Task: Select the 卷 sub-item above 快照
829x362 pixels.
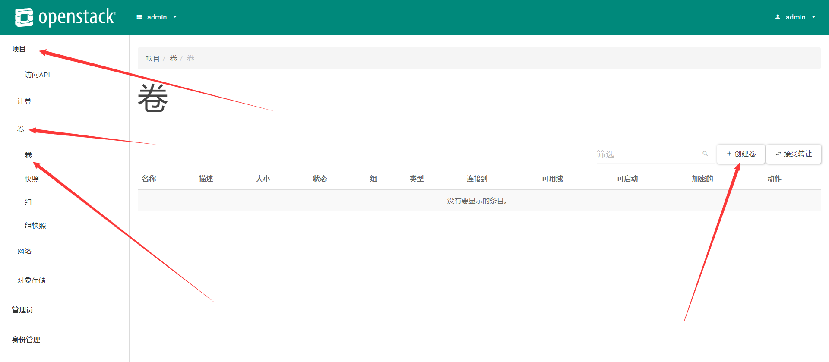Action: [28, 155]
